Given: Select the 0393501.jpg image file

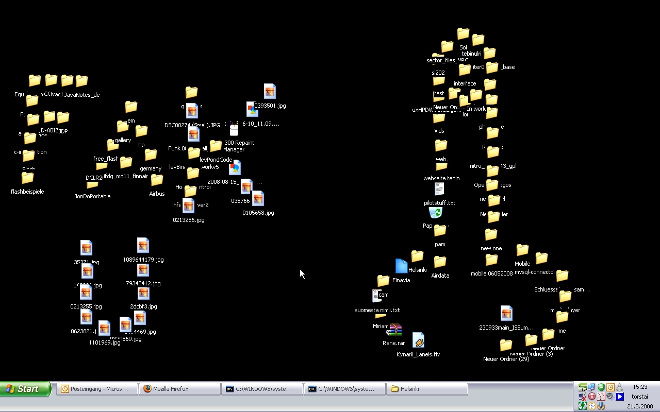Looking at the screenshot, I should 270,92.
